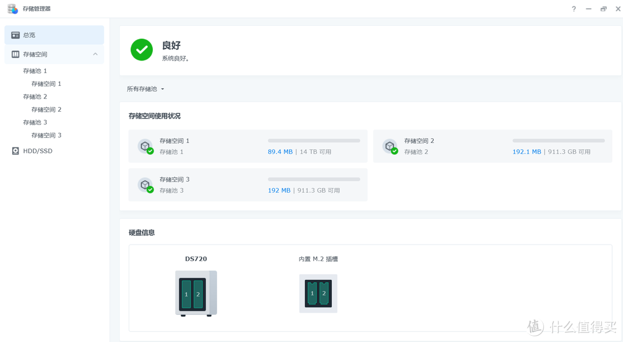The width and height of the screenshot is (623, 342).
Task: Select drive slot 2 in DS720
Action: coord(198,293)
